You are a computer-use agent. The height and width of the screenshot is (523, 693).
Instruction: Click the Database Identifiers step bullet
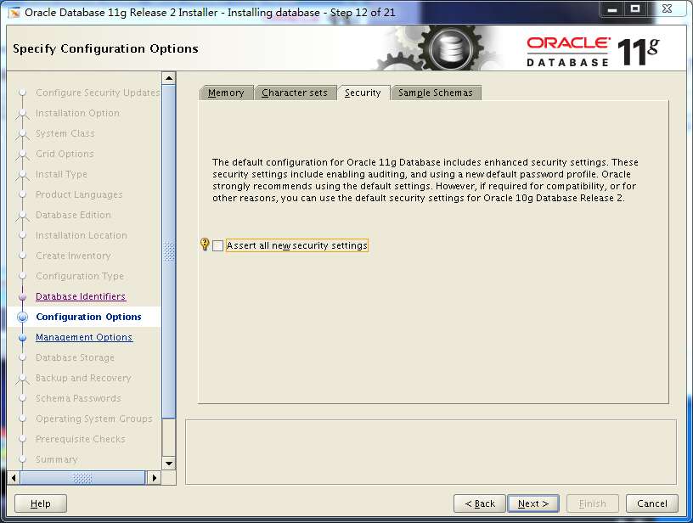point(23,296)
